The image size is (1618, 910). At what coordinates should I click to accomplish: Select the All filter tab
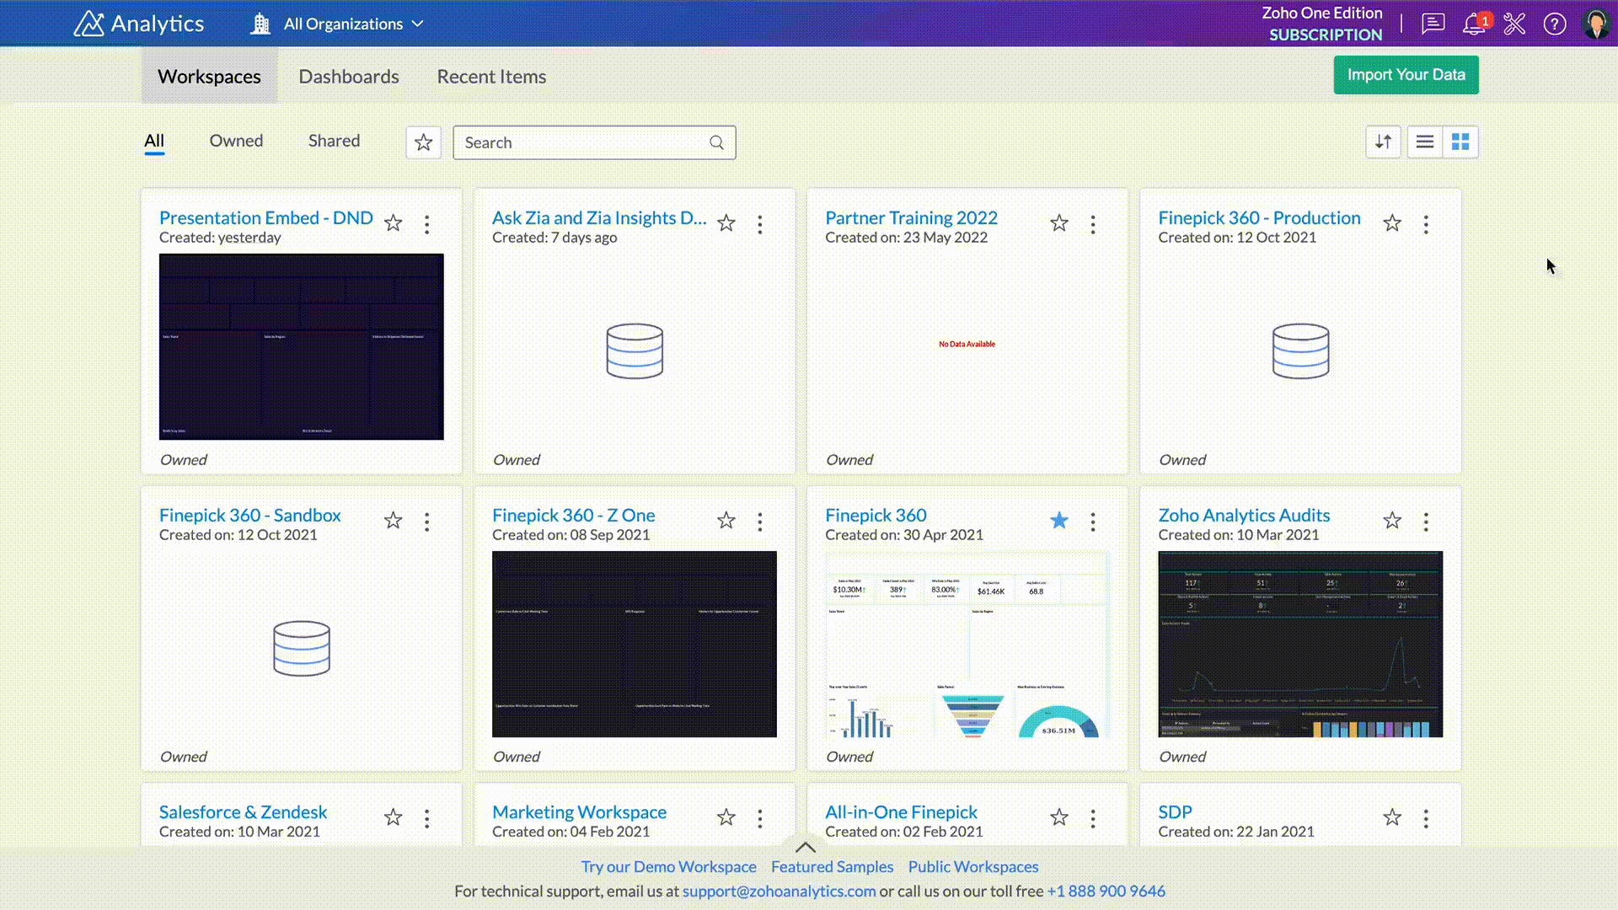pos(154,141)
